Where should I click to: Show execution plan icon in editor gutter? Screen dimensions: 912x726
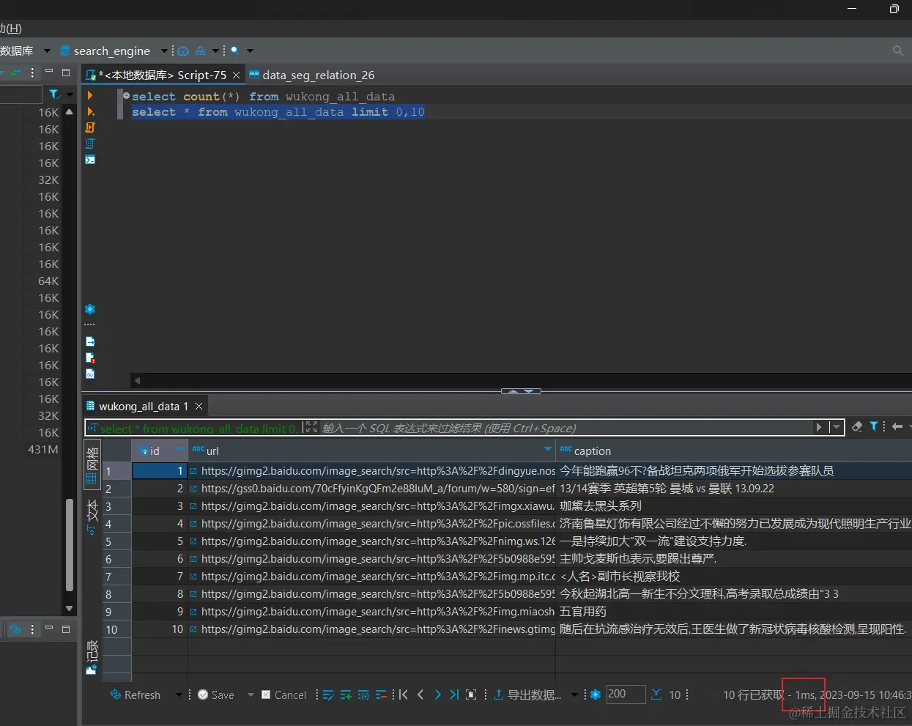tap(90, 144)
